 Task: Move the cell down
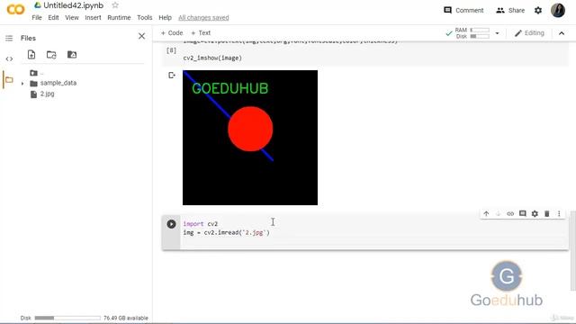click(x=498, y=213)
